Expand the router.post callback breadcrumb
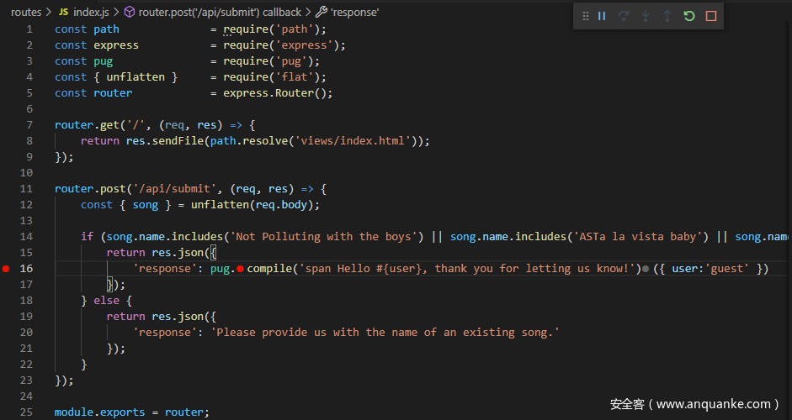This screenshot has width=792, height=420. [220, 13]
